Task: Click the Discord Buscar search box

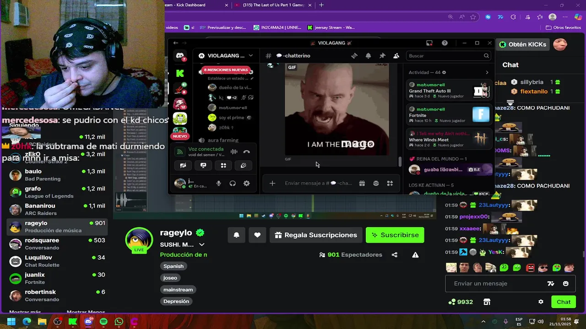Action: coord(448,56)
